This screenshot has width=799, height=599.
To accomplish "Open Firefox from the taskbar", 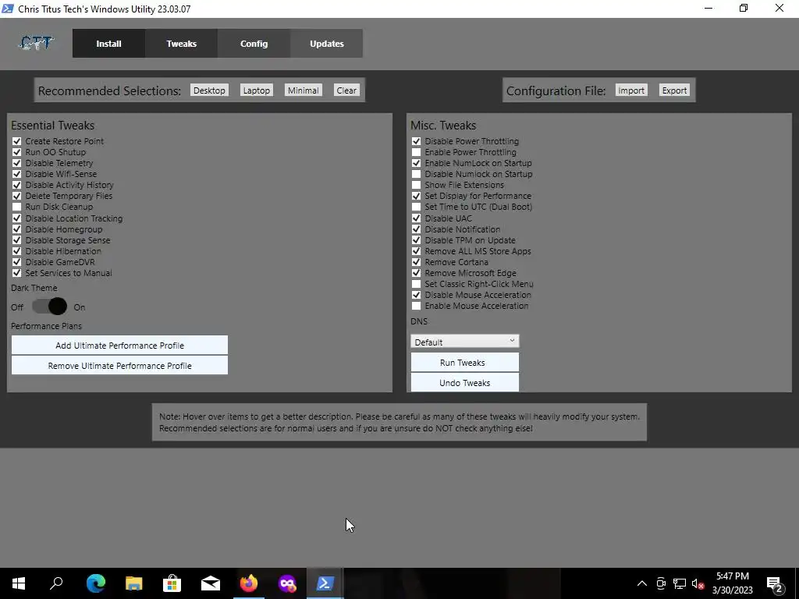I will click(249, 583).
